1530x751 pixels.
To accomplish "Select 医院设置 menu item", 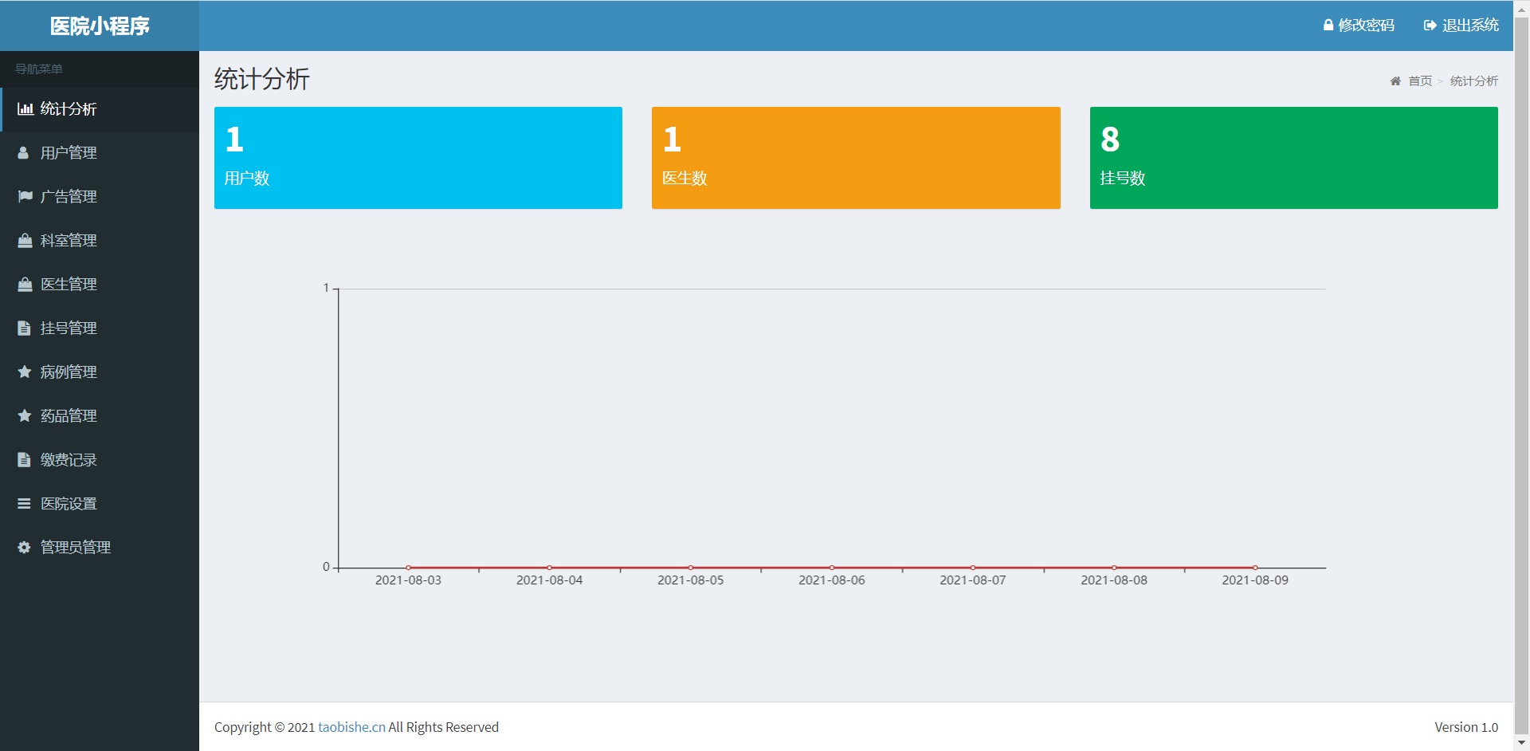I will (x=100, y=504).
